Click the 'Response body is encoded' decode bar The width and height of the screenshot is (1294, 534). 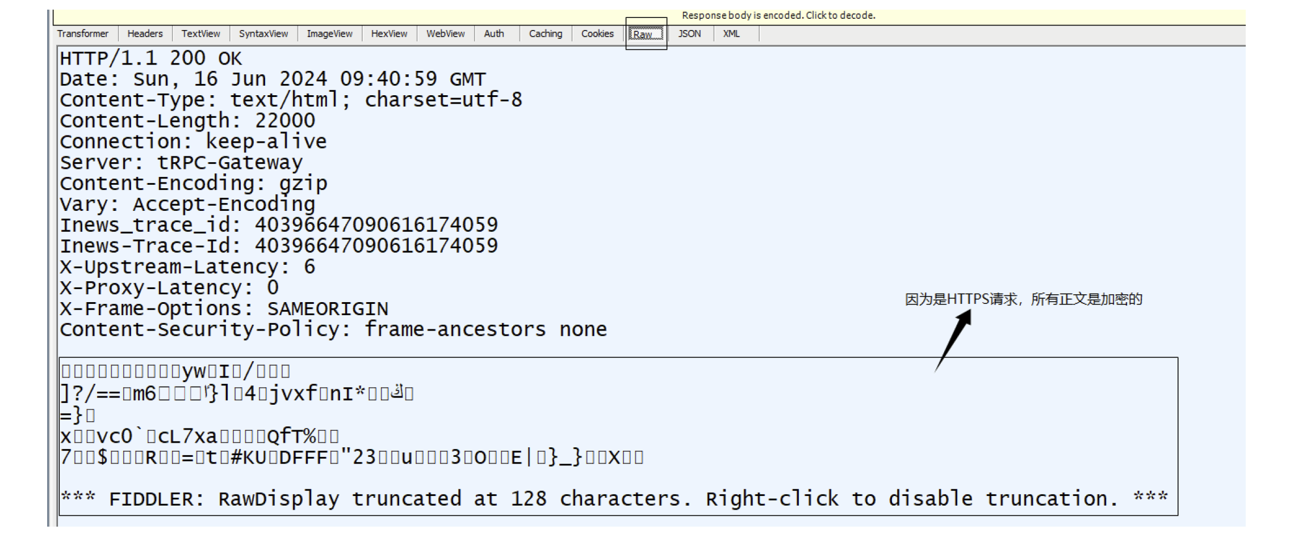click(x=649, y=16)
